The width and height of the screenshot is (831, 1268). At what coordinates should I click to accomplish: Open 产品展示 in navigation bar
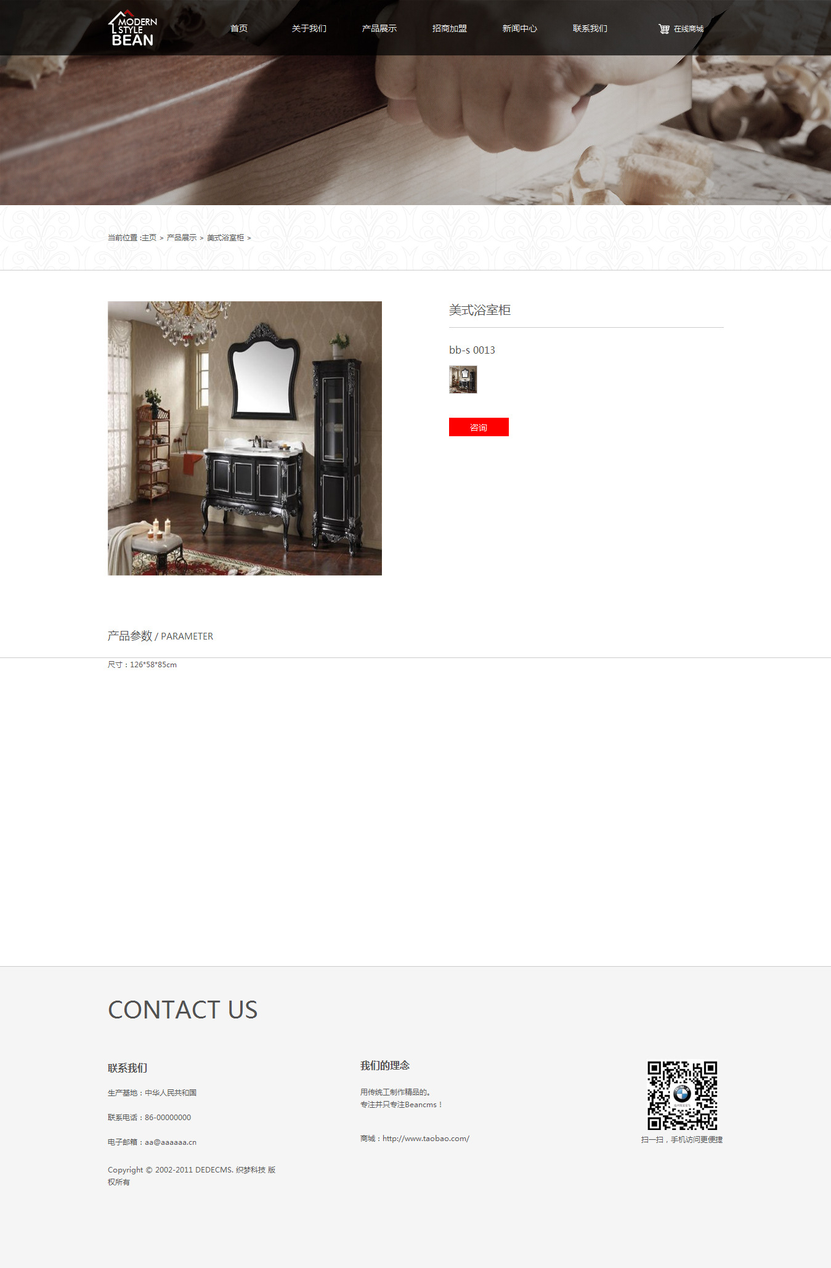tap(379, 28)
